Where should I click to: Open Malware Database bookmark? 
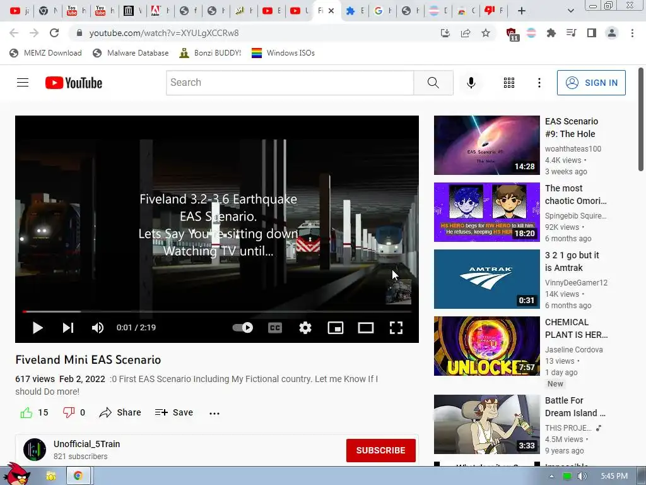pyautogui.click(x=131, y=53)
